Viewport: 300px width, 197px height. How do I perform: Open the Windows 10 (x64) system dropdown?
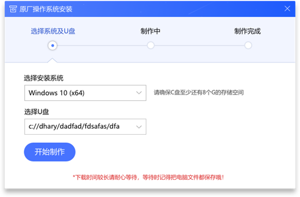[x=85, y=93]
